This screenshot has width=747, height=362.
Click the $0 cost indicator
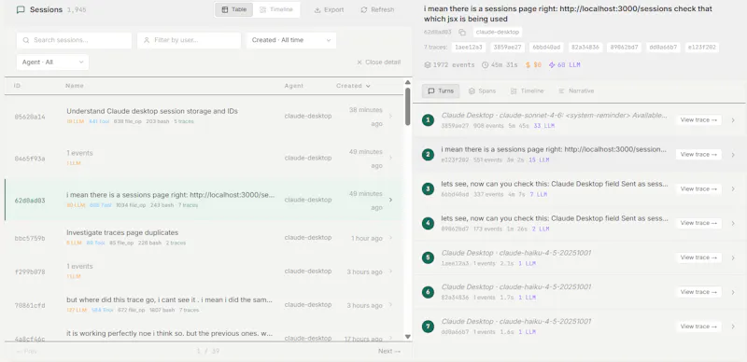(533, 64)
